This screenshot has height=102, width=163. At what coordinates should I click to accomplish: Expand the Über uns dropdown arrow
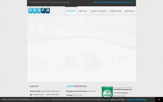[88, 11]
